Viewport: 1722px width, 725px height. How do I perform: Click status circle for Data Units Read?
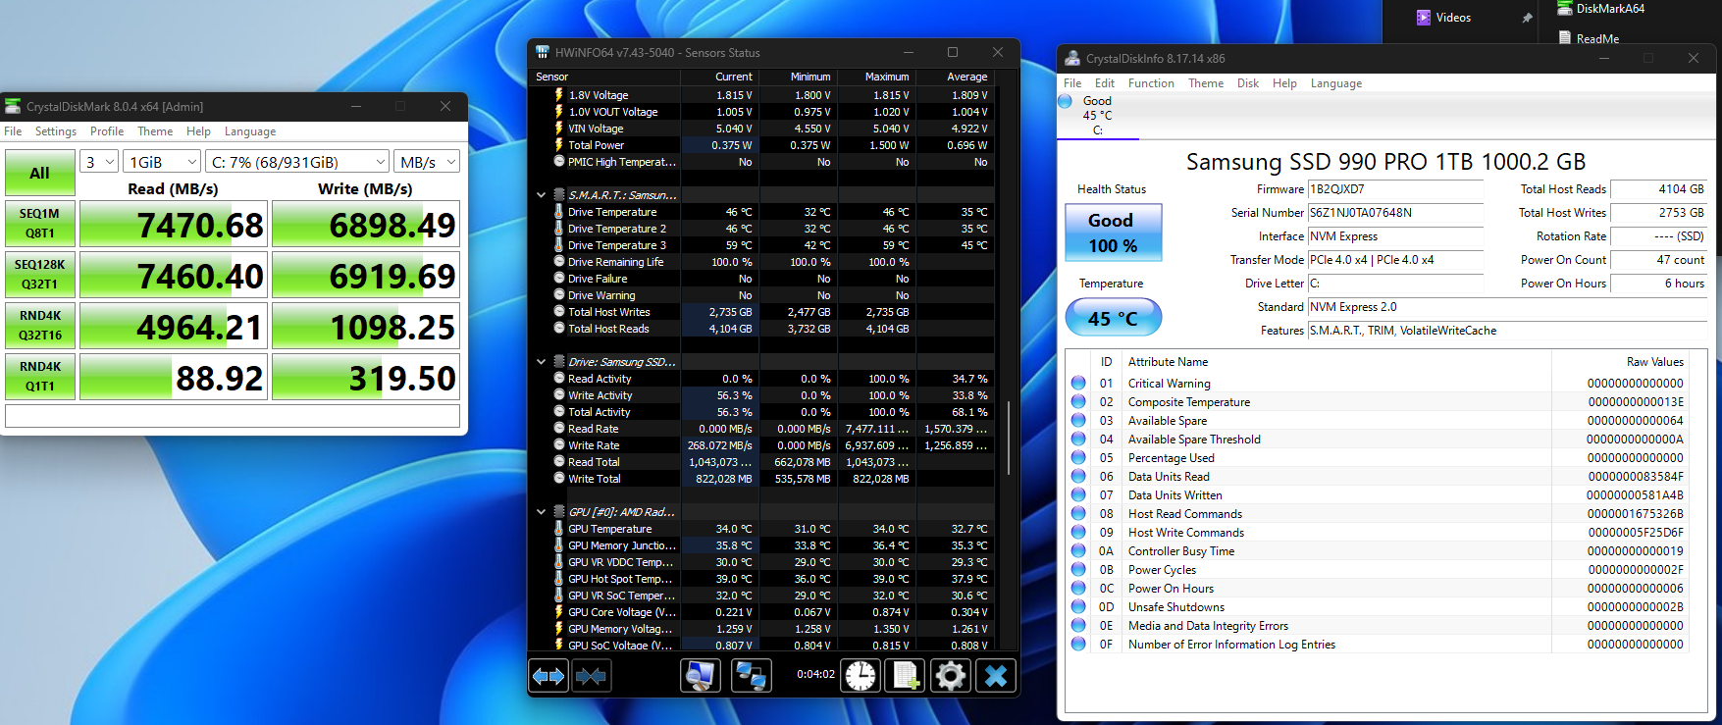pyautogui.click(x=1078, y=476)
